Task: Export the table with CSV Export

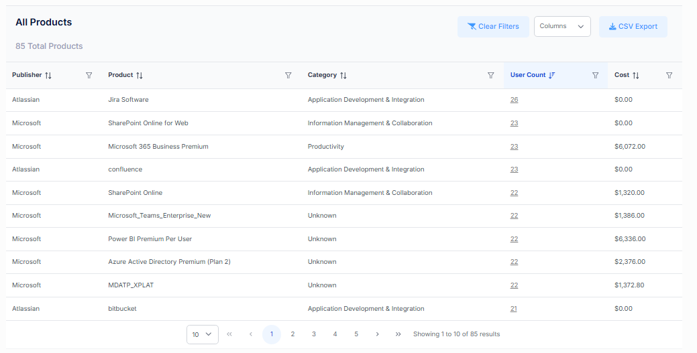Action: [x=633, y=27]
